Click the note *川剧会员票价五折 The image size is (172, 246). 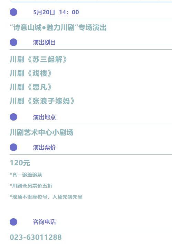(x=31, y=186)
